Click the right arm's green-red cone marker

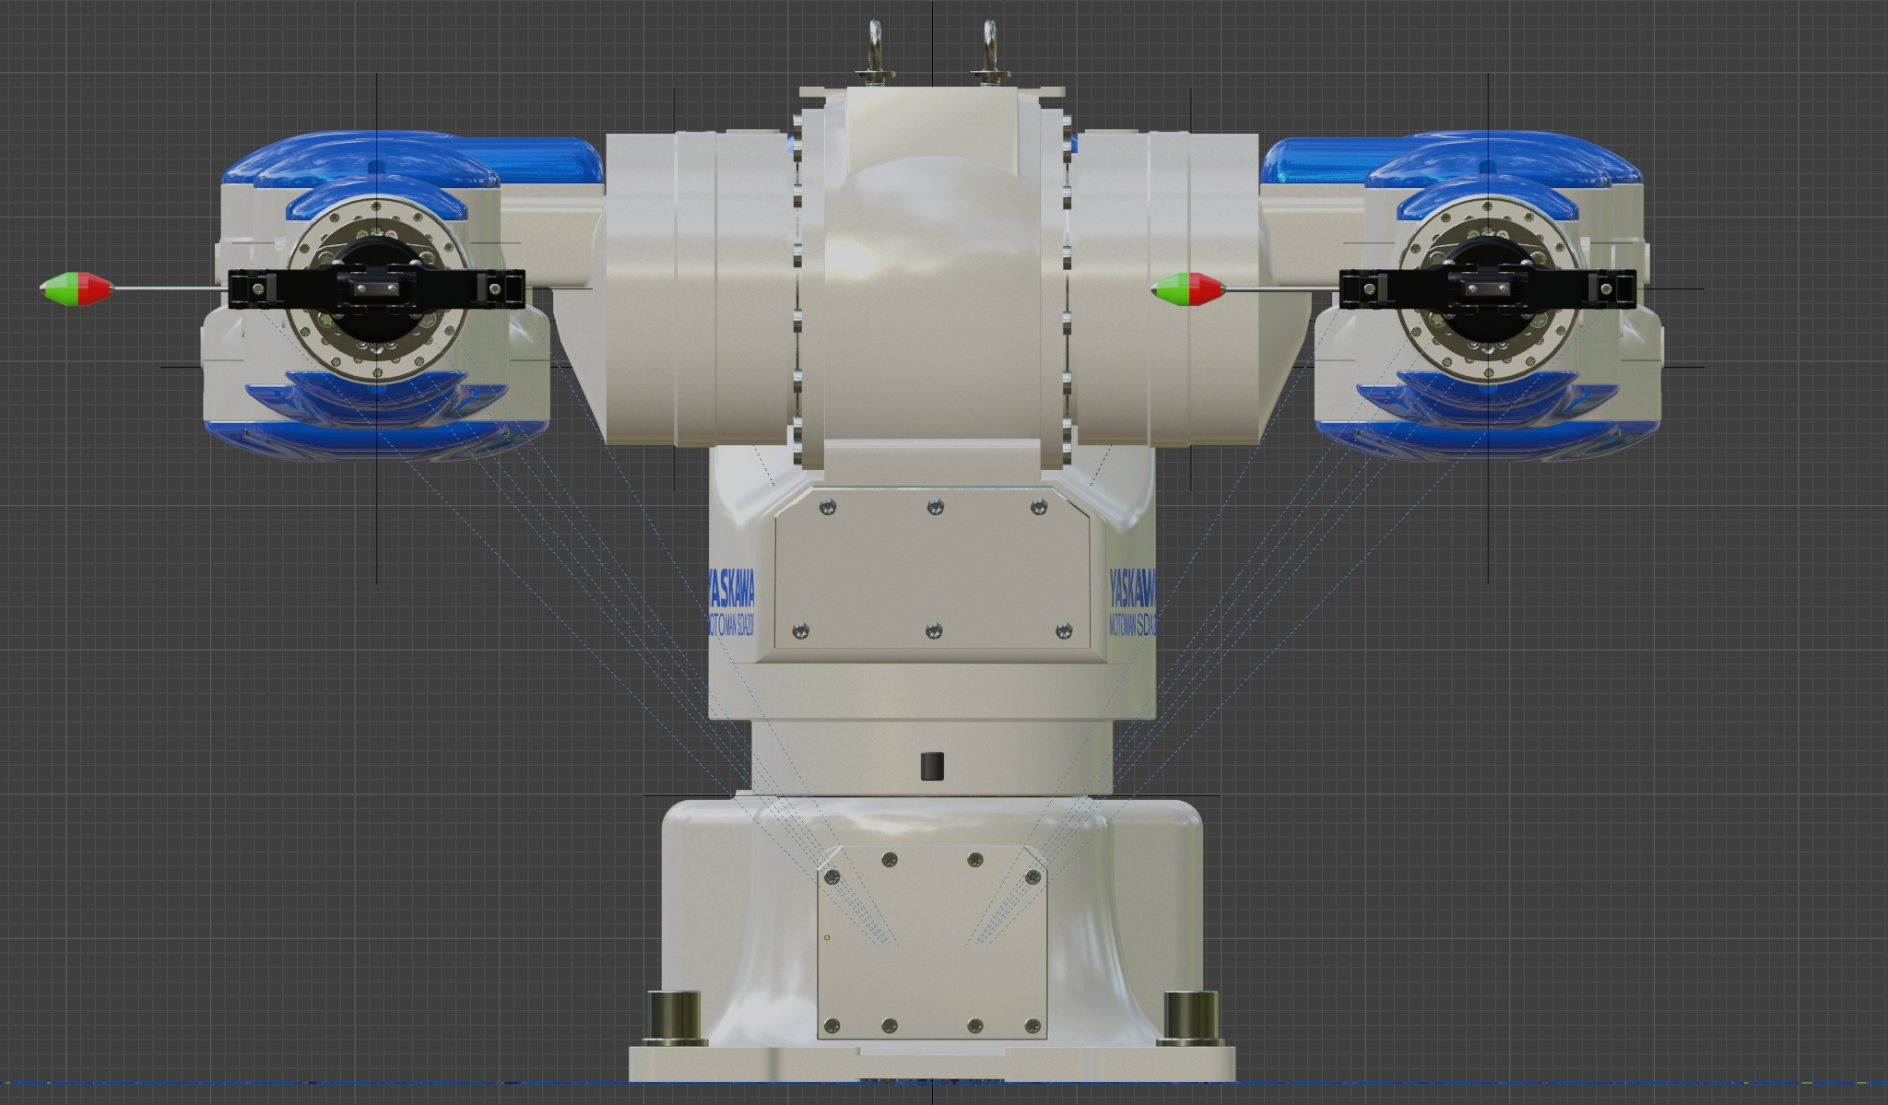click(1188, 288)
